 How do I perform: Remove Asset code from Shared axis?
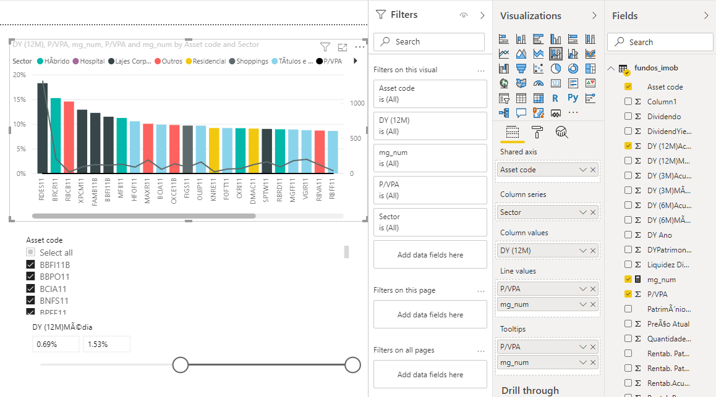pyautogui.click(x=593, y=170)
